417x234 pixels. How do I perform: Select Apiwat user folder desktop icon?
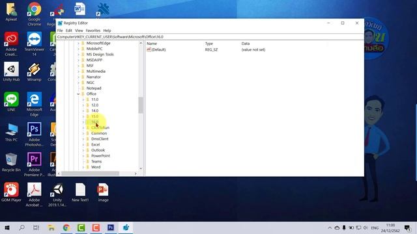(x=11, y=12)
